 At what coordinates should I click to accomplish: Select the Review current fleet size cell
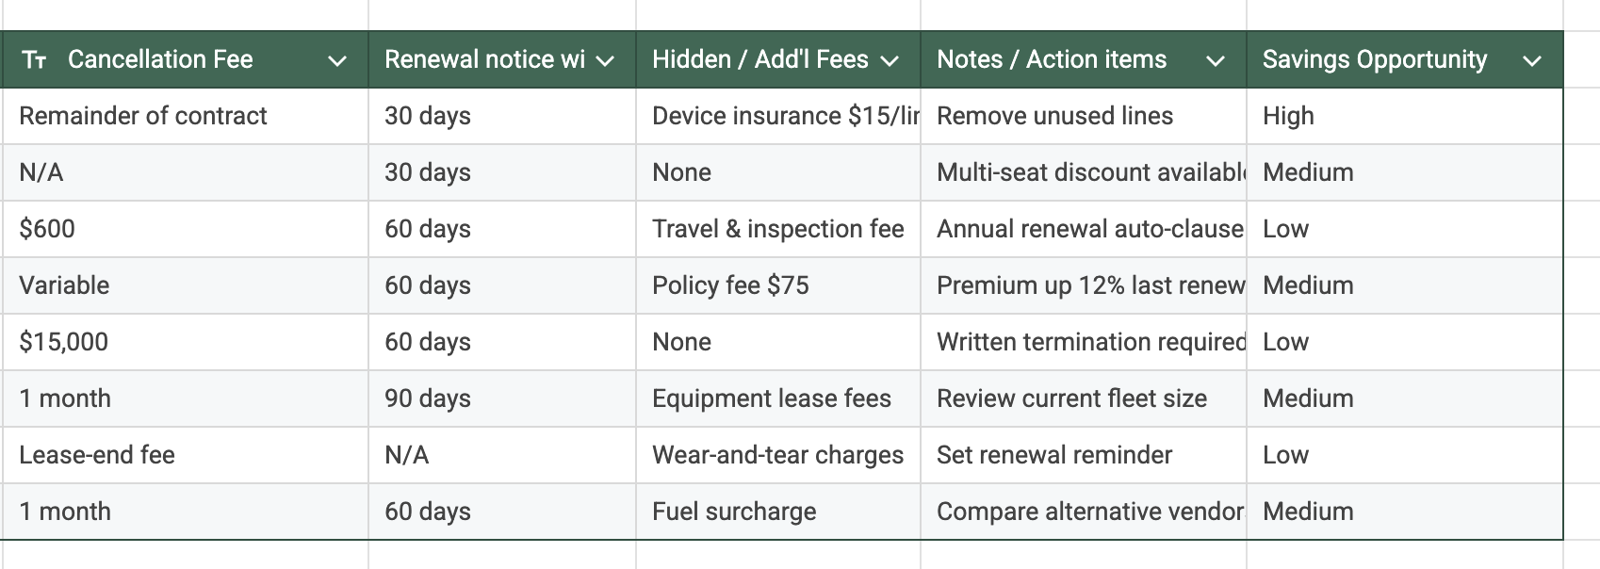click(1071, 398)
